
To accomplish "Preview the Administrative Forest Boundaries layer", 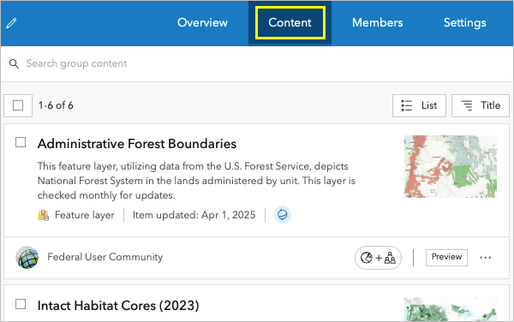I will (446, 258).
